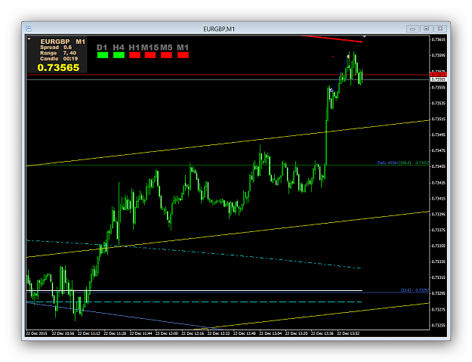The image size is (472, 362).
Task: Select the D1 timeframe label
Action: click(x=102, y=48)
